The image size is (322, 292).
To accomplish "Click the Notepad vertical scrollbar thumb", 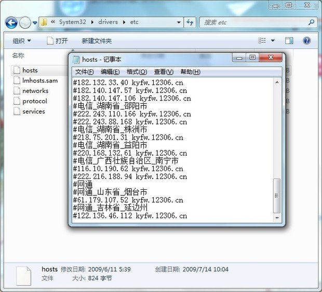I will (277, 196).
